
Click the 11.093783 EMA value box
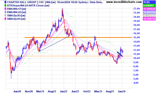point(149,12)
